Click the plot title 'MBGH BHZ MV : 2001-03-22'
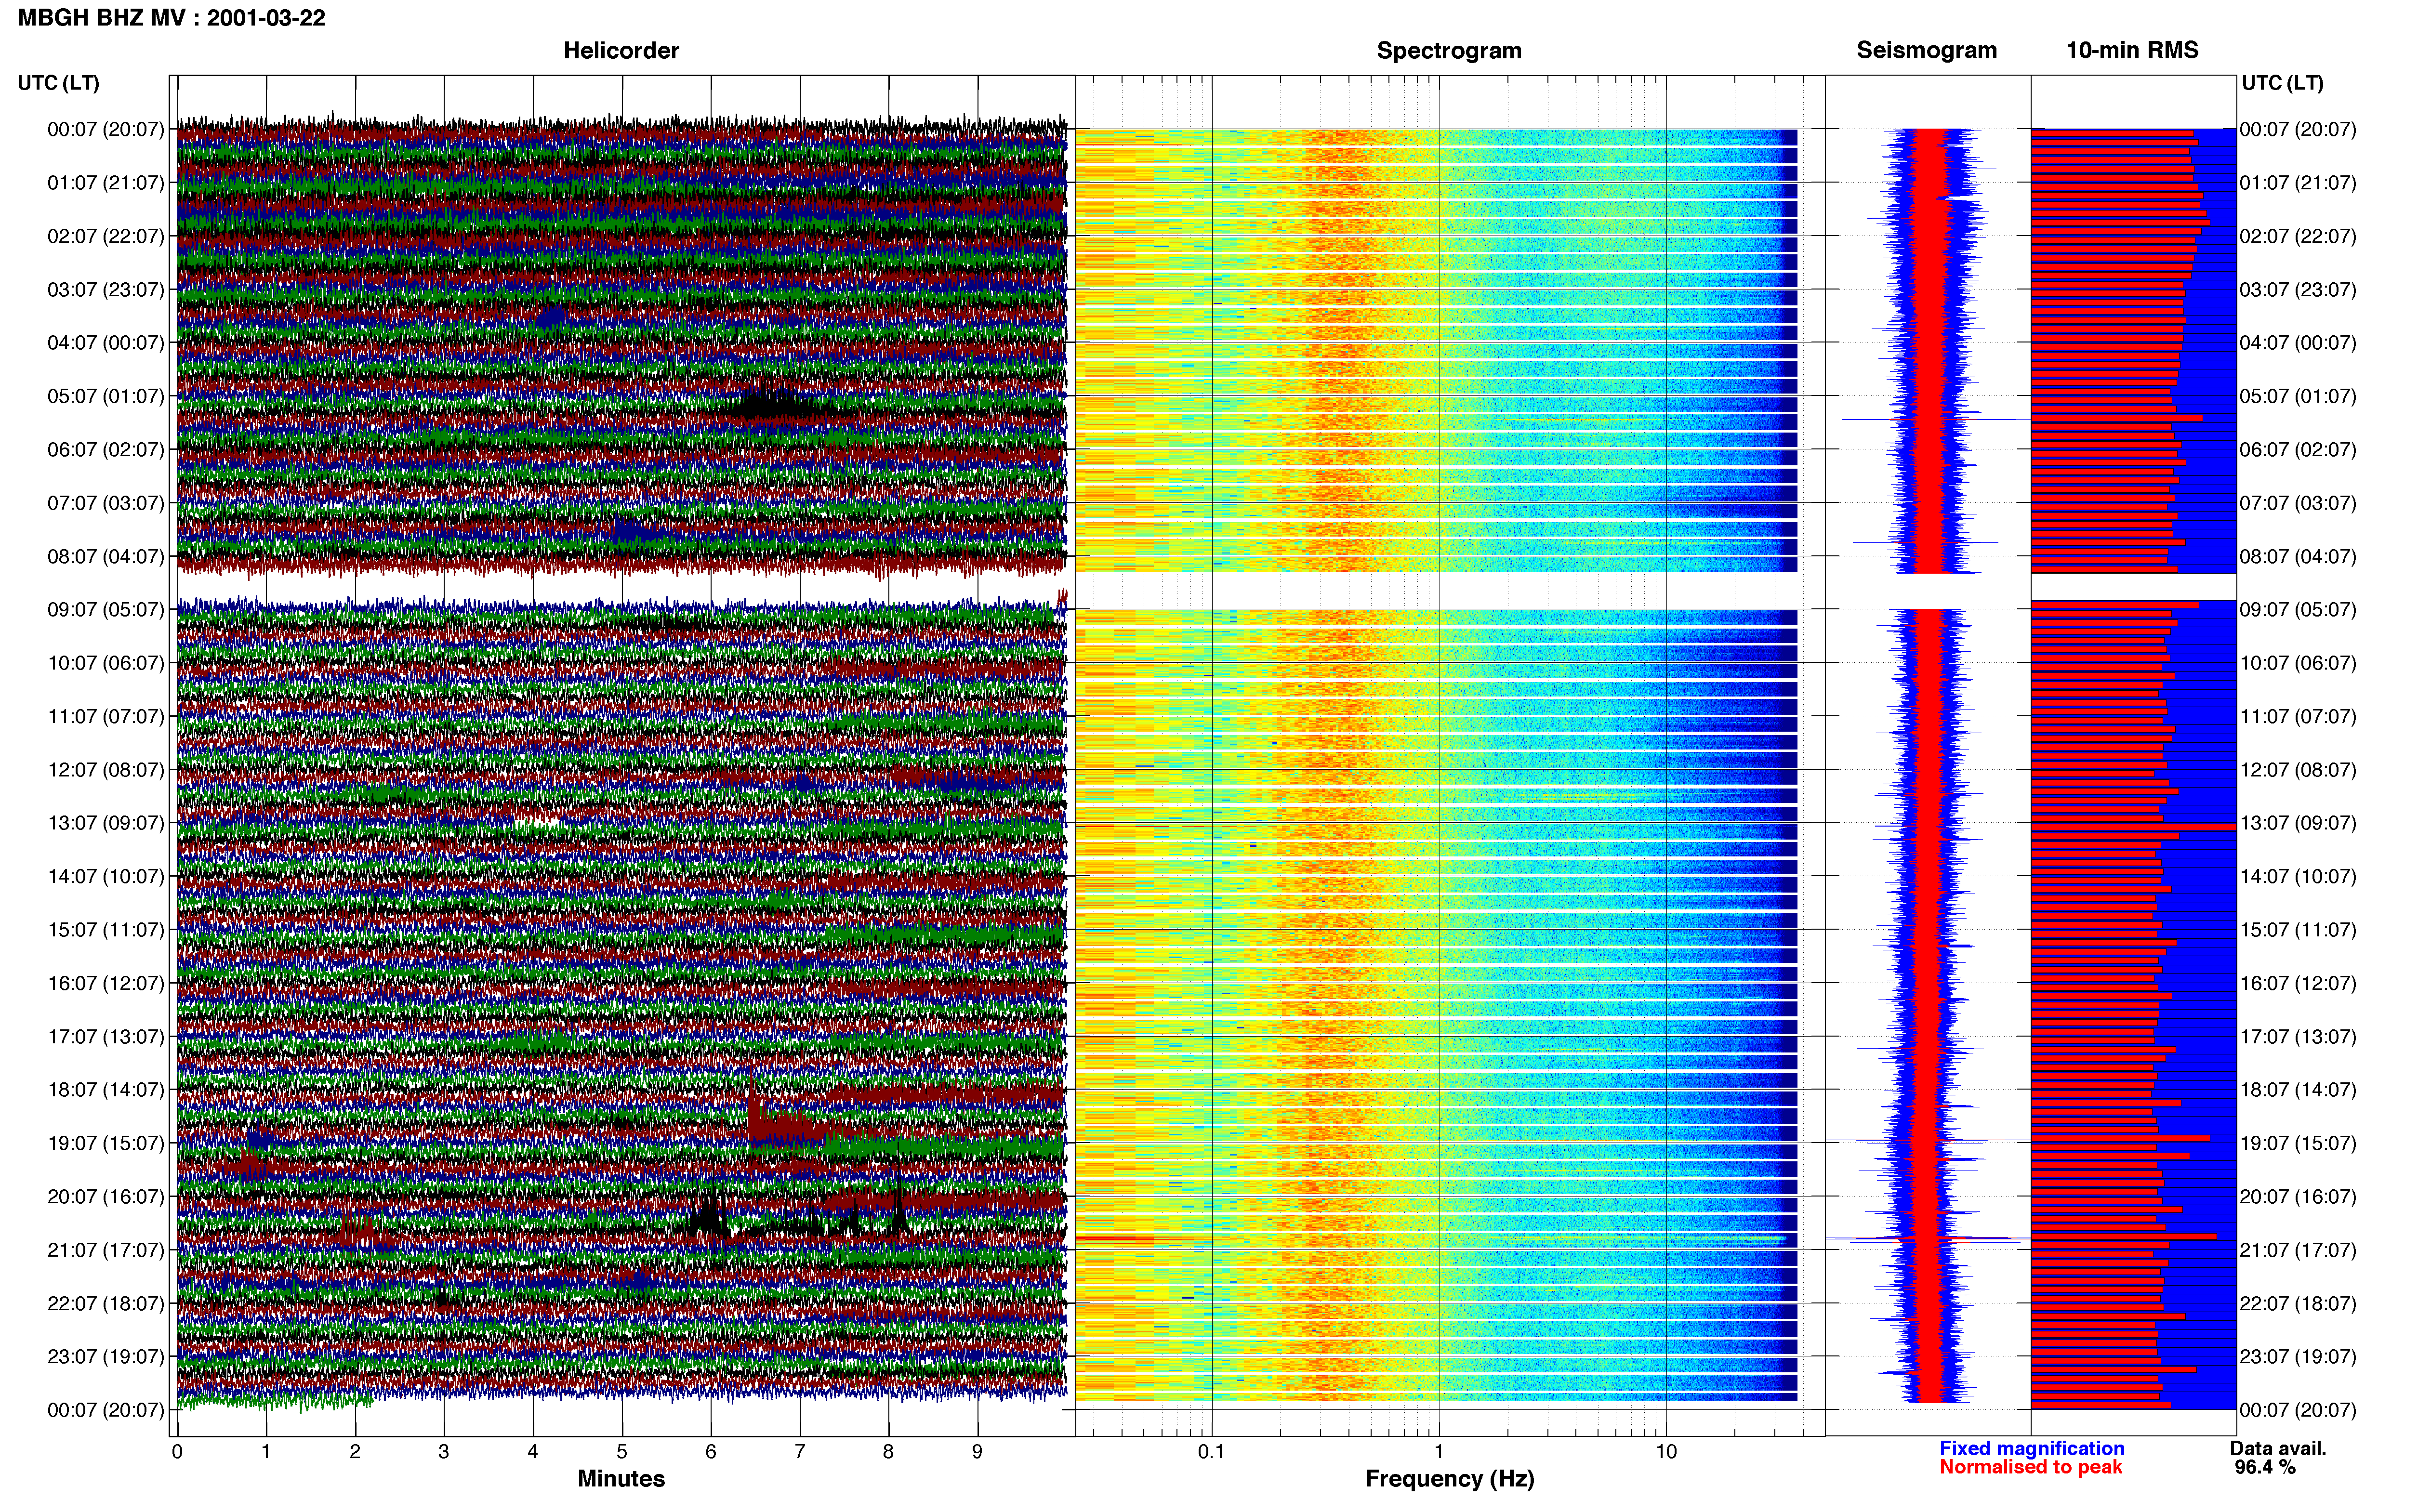 tap(172, 18)
